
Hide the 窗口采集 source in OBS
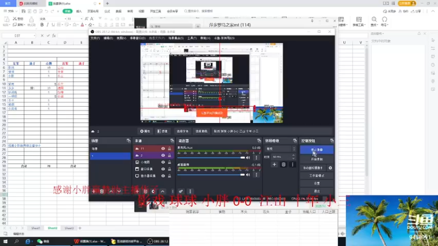click(163, 169)
